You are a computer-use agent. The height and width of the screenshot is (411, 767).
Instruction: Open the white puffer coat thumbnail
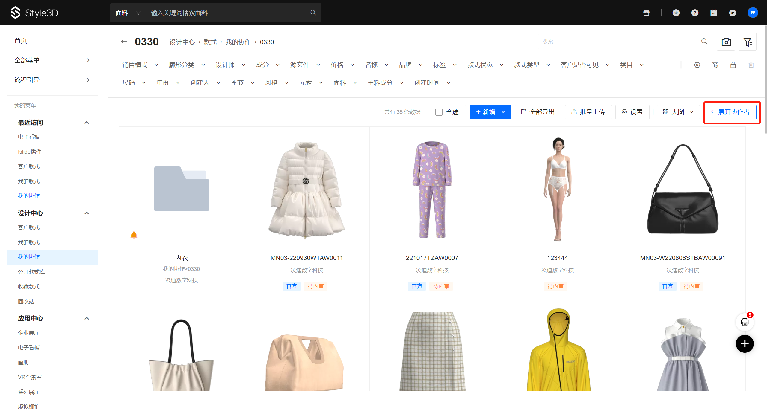click(x=307, y=190)
